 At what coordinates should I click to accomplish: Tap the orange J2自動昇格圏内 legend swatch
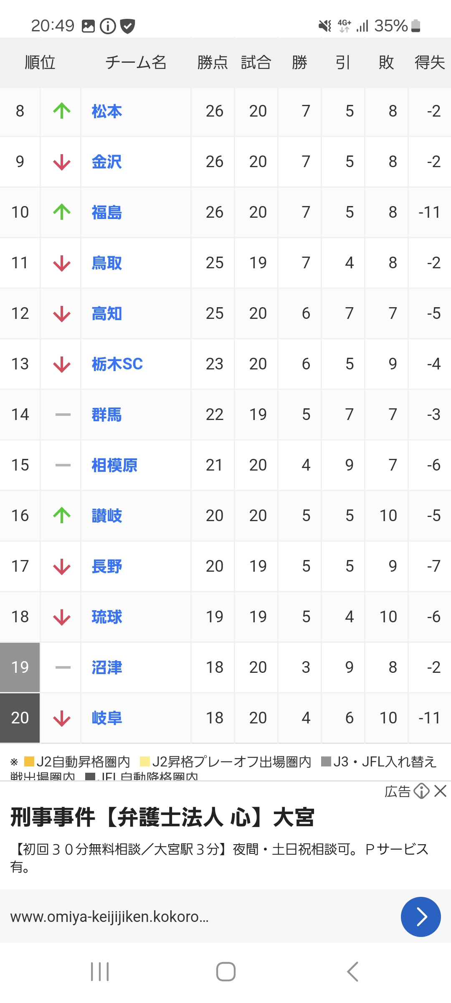[x=29, y=761]
